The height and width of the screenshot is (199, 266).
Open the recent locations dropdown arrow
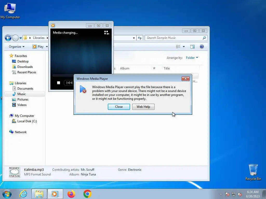[21, 38]
